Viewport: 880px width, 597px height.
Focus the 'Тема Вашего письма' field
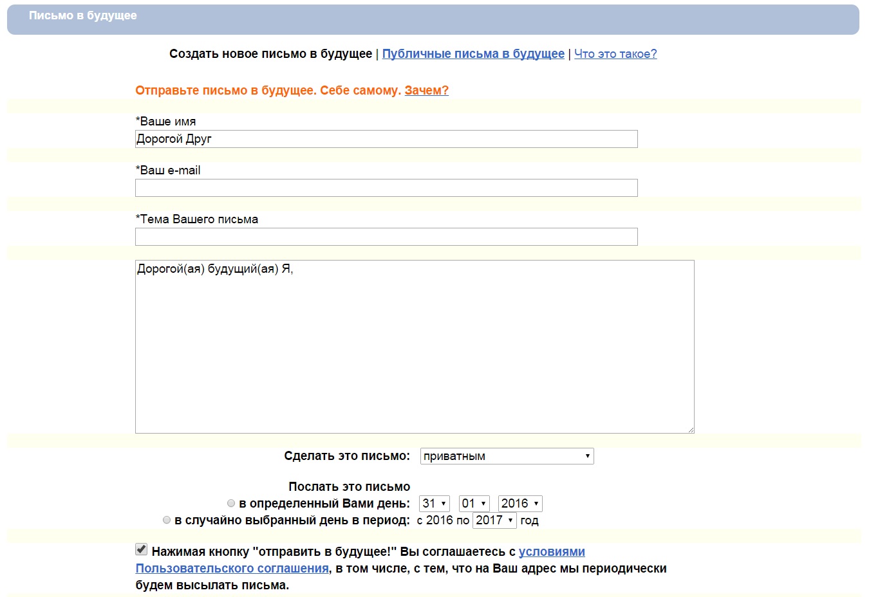(386, 237)
